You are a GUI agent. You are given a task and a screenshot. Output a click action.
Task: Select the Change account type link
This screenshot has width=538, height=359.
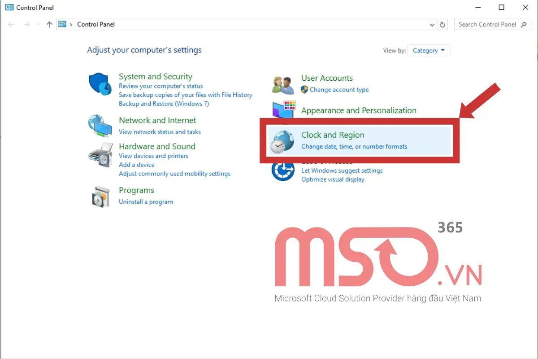(339, 90)
